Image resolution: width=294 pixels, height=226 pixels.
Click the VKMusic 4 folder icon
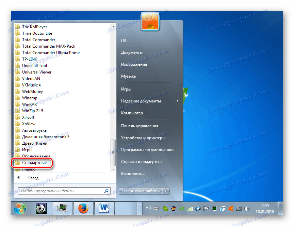(17, 85)
